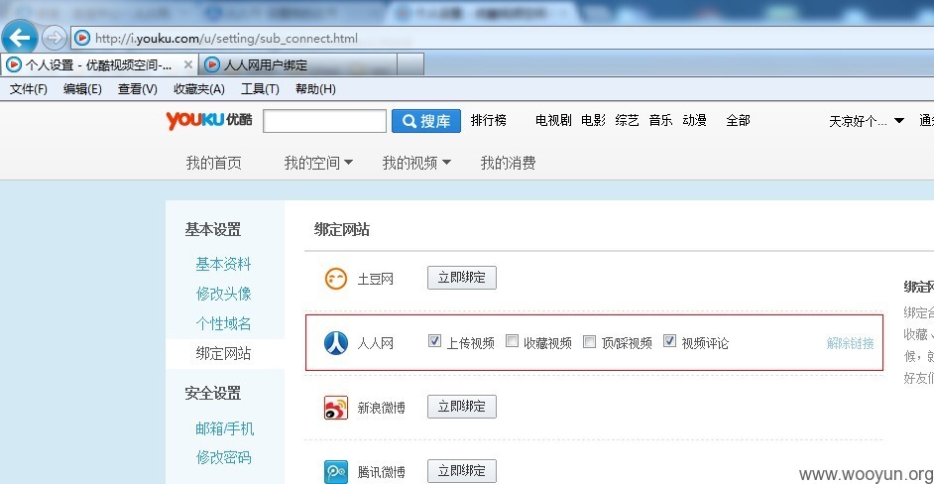Click the Tudou (土豆网) icon
Screen dimensions: 934x484
pyautogui.click(x=336, y=279)
